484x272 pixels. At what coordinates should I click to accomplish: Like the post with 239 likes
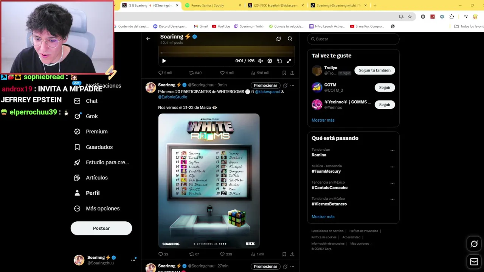[x=226, y=254]
